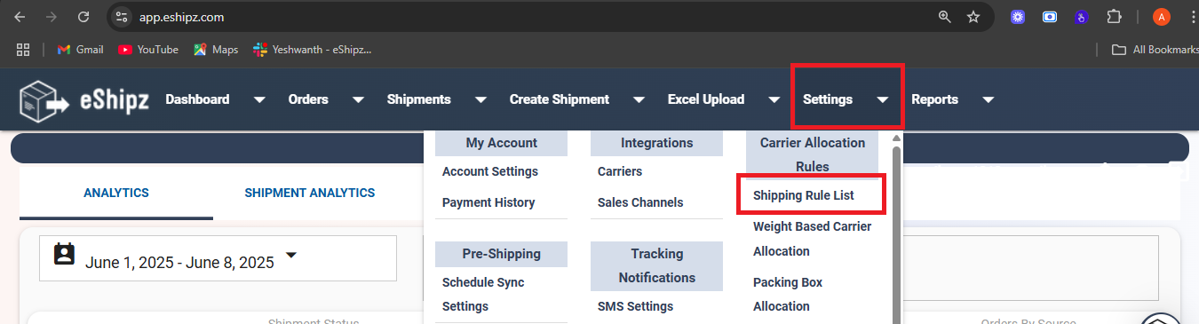1199x324 pixels.
Task: Open Sales Channels under Integrations
Action: click(x=640, y=202)
